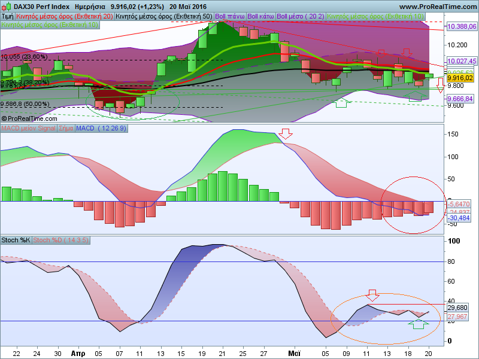
Task: Select the 'Σήμα' signal label
Action: pos(66,128)
